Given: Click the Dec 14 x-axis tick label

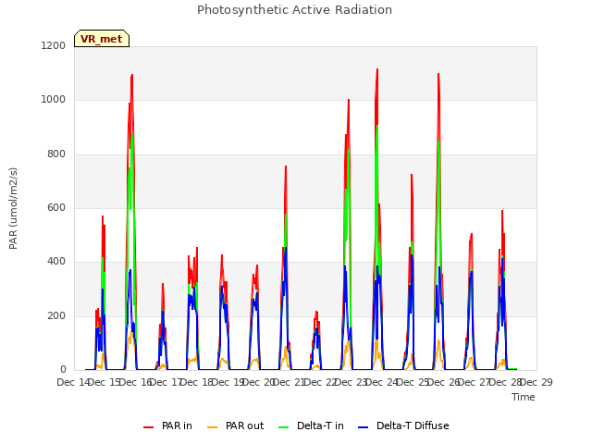Looking at the screenshot, I should point(73,382).
